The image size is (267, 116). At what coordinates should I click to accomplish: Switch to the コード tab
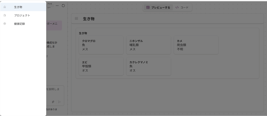coord(182,8)
